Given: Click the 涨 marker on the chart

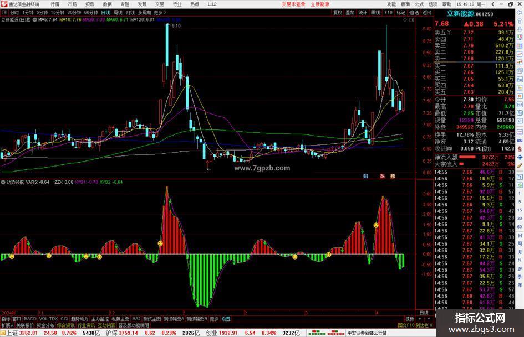Looking at the screenshot, I should click(x=382, y=176).
